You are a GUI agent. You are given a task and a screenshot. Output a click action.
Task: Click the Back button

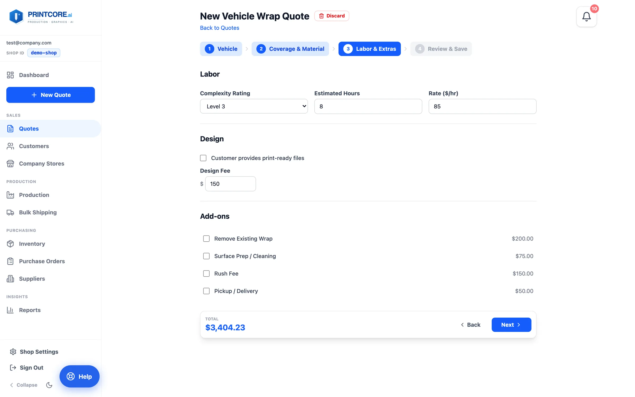[470, 325]
